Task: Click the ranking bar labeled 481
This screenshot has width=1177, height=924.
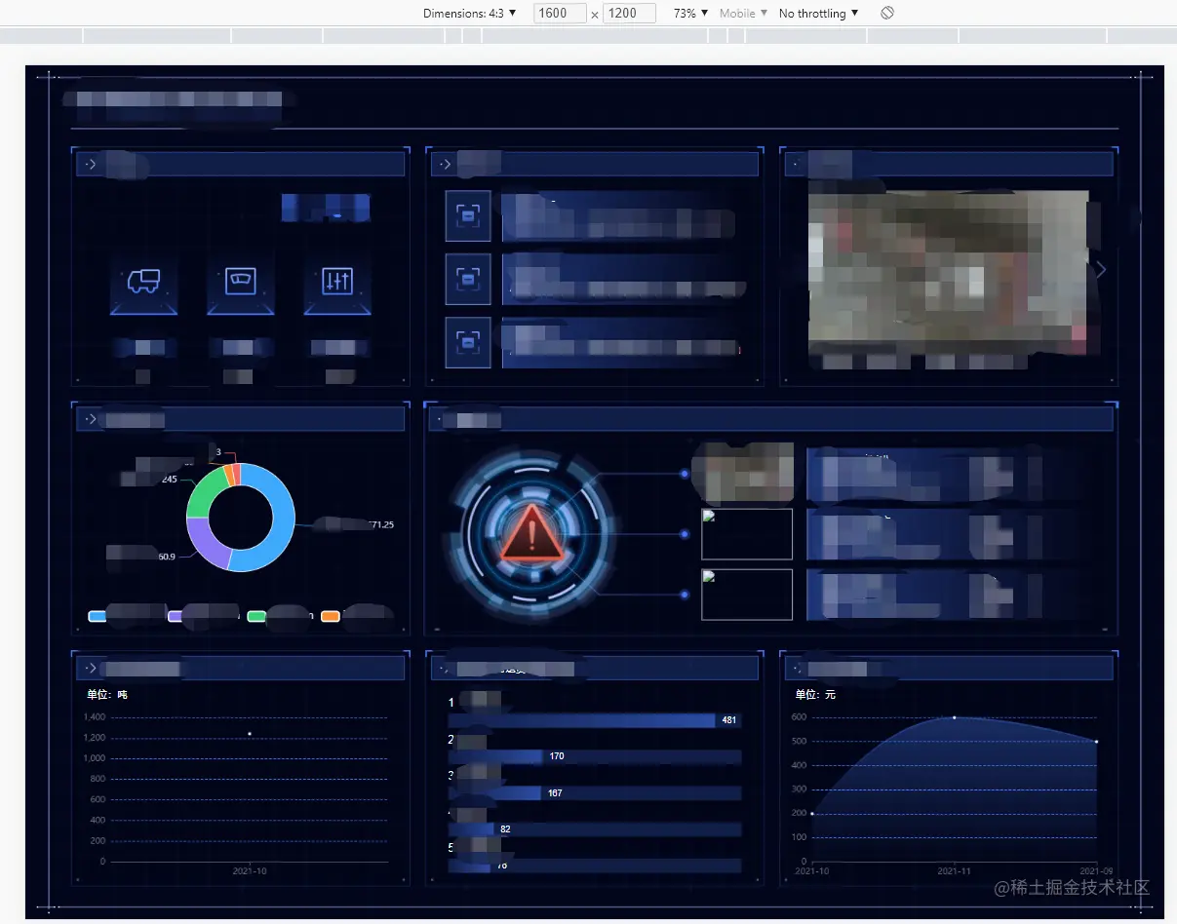Action: click(x=581, y=720)
